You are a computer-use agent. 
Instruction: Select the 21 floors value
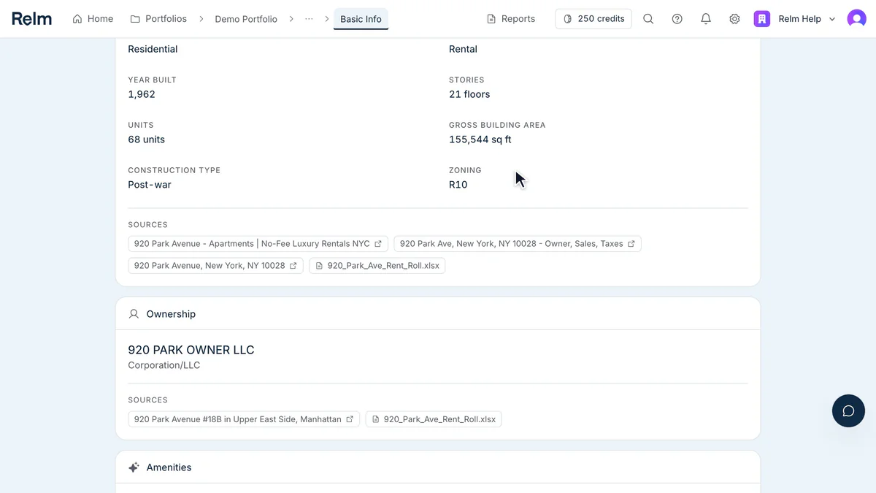click(469, 94)
